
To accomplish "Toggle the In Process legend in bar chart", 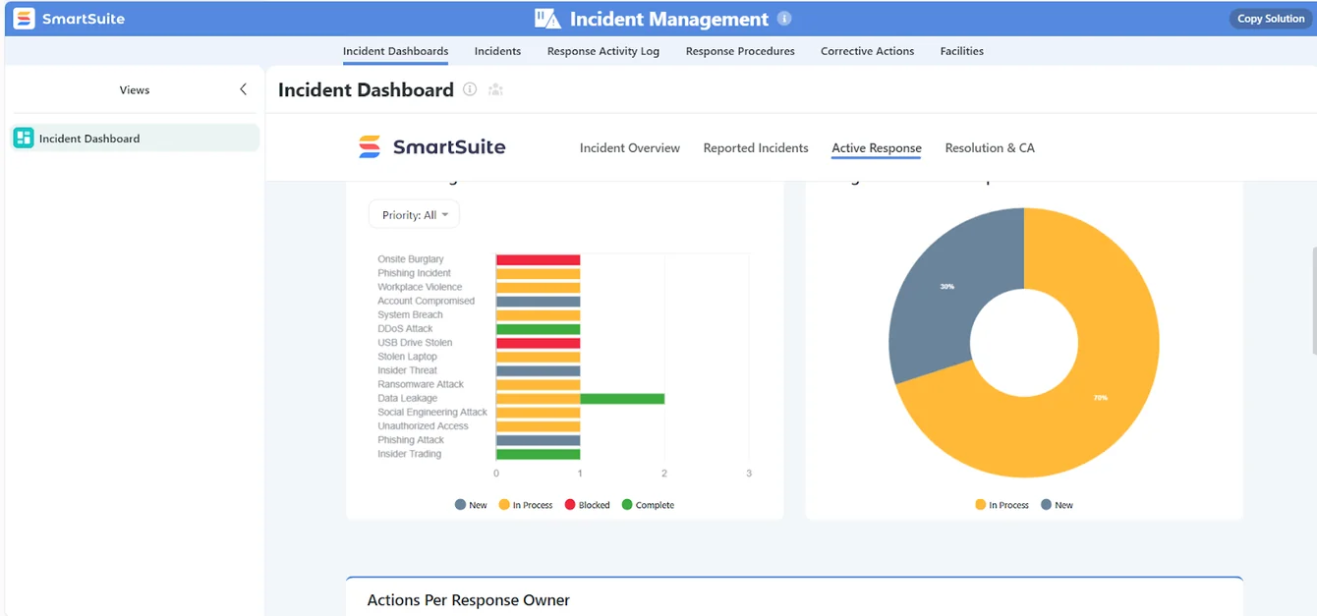I will (526, 505).
